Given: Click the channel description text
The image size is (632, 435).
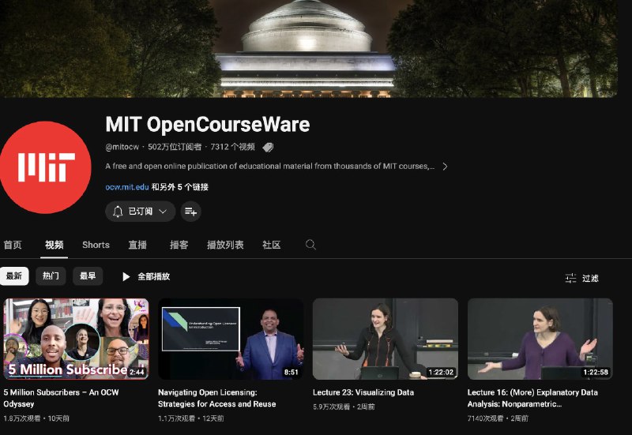Looking at the screenshot, I should click(x=270, y=167).
